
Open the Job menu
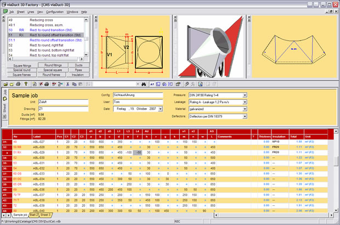[12, 12]
